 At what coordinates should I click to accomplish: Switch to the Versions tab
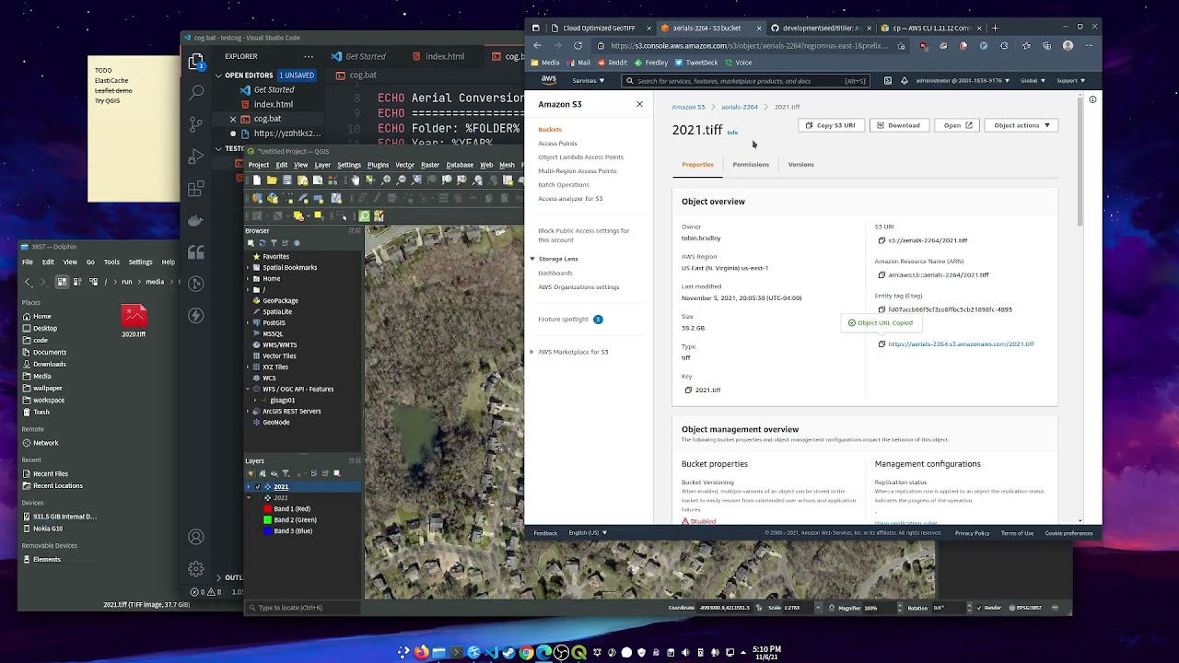click(x=800, y=165)
